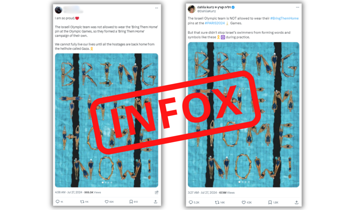Open the @DahliaKurtz handle profile
The width and height of the screenshot is (351, 210).
point(206,11)
